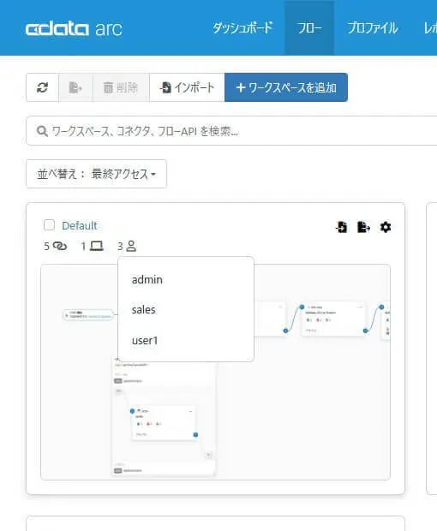Click the Default workspace flow thumbnail
The width and height of the screenshot is (437, 531).
click(215, 372)
